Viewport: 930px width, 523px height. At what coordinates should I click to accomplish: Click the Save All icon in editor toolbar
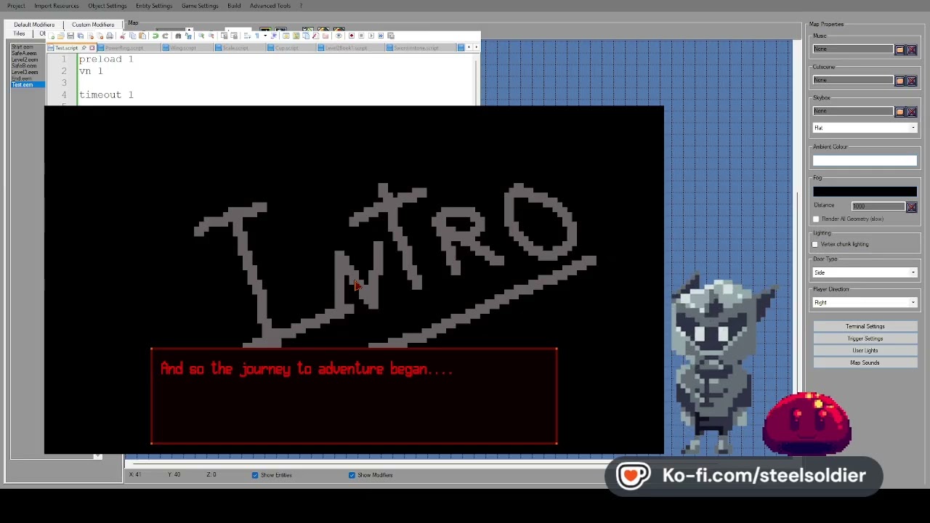coord(81,36)
